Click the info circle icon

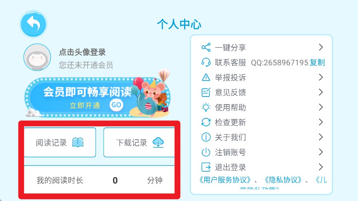pos(206,137)
